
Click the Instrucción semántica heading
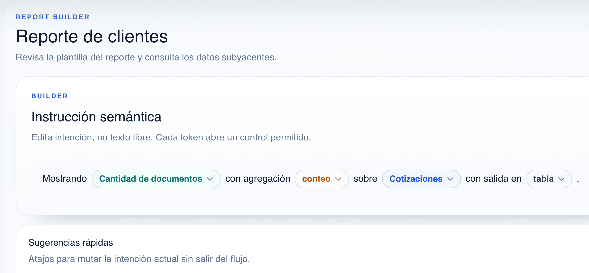(x=96, y=117)
